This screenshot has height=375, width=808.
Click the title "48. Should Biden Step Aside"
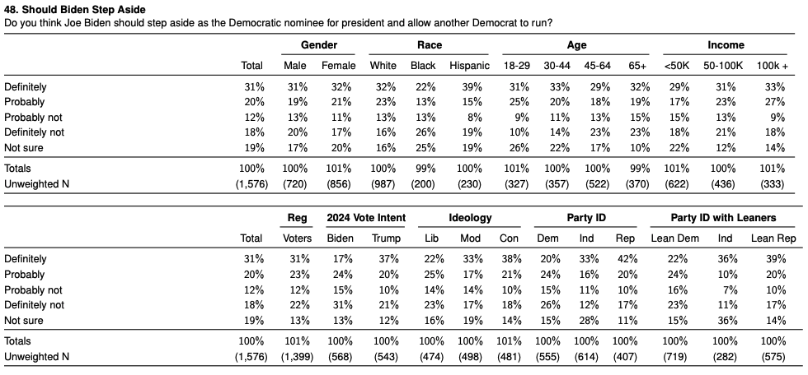point(75,9)
